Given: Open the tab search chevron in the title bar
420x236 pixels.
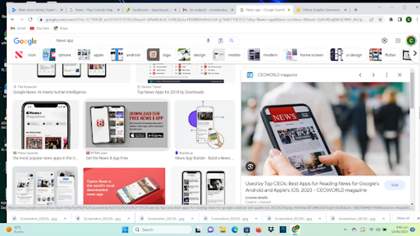Looking at the screenshot, I should [379, 7].
